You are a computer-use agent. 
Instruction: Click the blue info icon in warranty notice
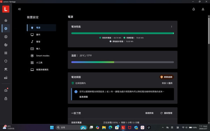76,92
